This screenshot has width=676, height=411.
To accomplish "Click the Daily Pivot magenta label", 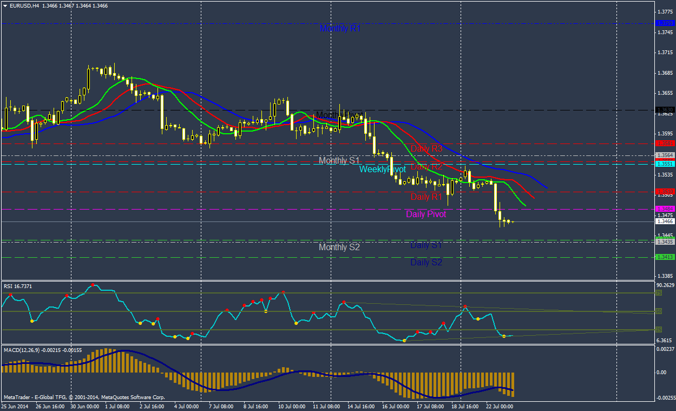I will click(426, 214).
